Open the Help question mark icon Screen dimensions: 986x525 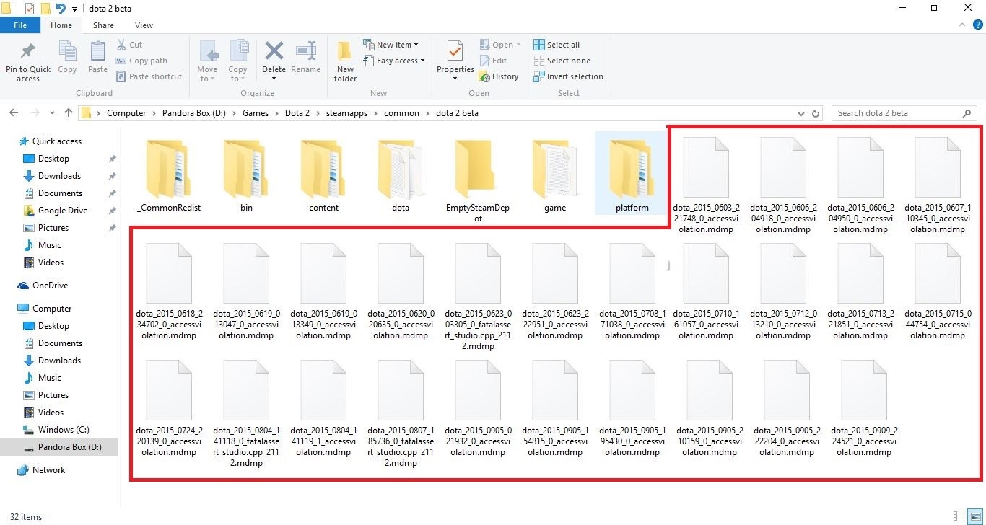click(977, 25)
